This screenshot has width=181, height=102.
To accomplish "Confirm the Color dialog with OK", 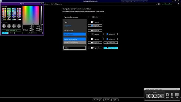I will pos(5,33).
